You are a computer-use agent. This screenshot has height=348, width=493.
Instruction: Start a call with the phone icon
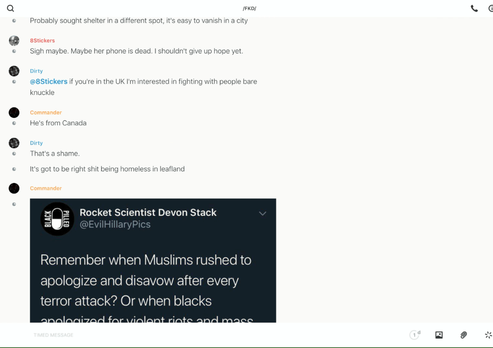[x=474, y=8]
